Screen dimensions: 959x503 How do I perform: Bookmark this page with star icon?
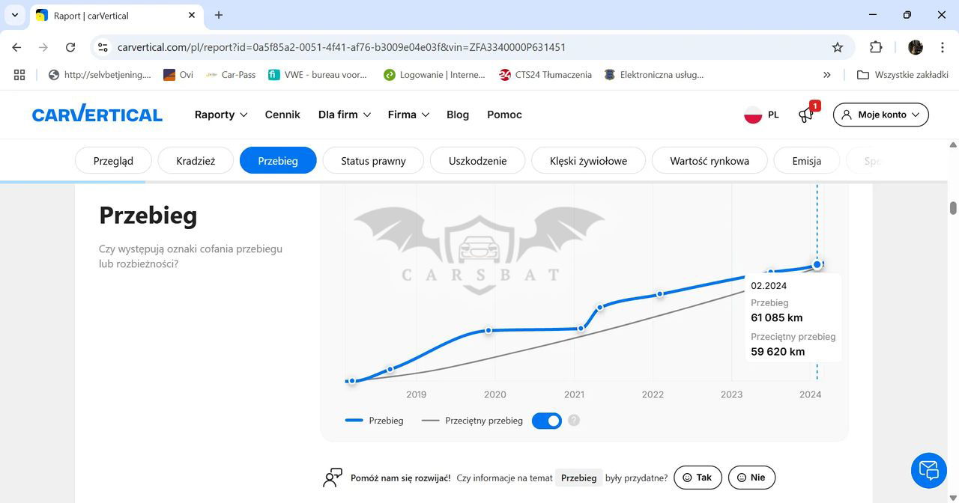[838, 47]
